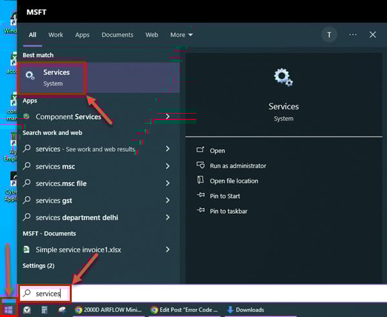Viewport: 387px width, 317px height.
Task: Switch to the Documents search tab
Action: pyautogui.click(x=118, y=35)
